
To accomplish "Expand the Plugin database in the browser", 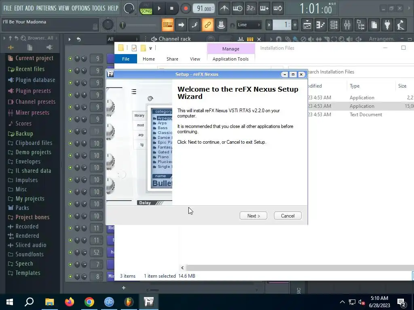I will [35, 80].
